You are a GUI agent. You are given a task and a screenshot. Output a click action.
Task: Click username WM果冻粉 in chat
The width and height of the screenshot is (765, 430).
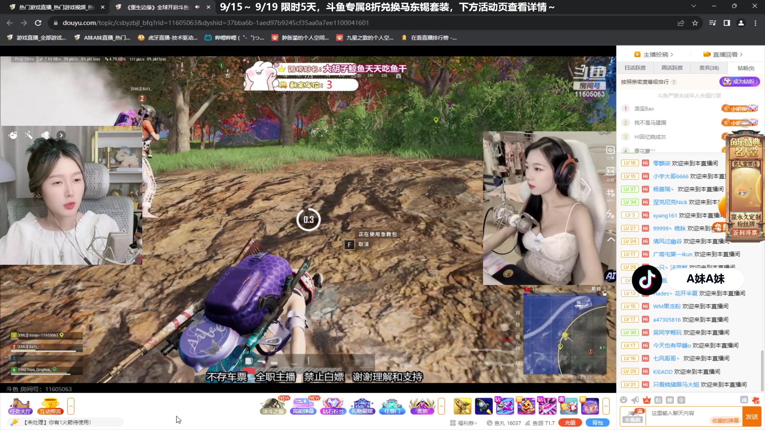[667, 307]
